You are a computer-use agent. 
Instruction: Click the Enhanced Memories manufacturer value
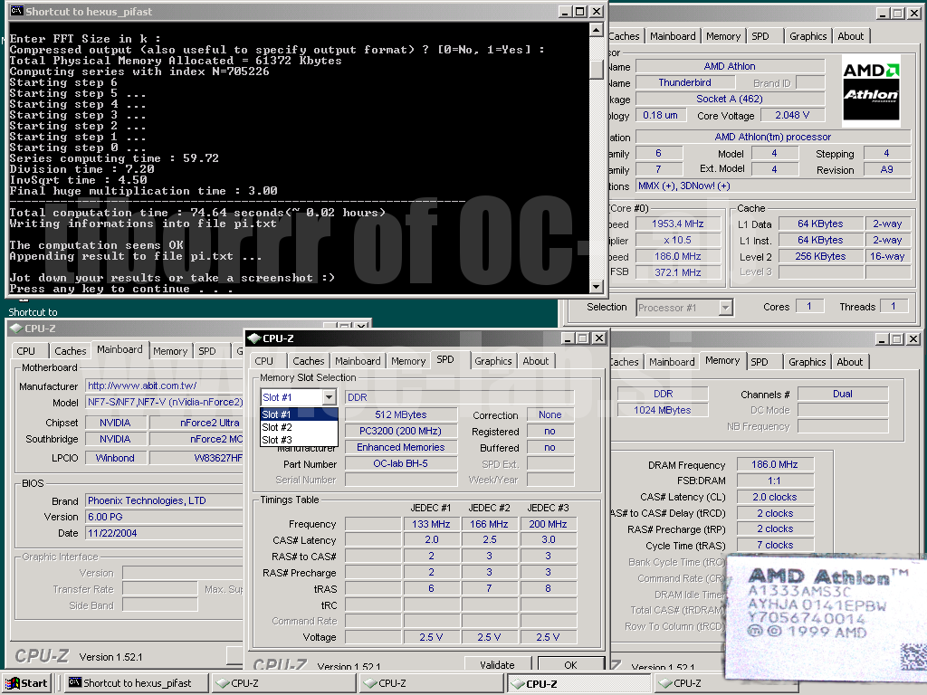[x=401, y=447]
